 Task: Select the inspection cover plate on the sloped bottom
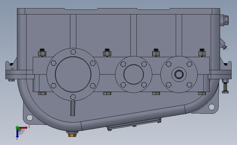[134, 124]
